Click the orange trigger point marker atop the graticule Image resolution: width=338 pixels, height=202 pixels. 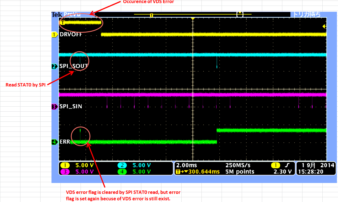click(x=193, y=18)
